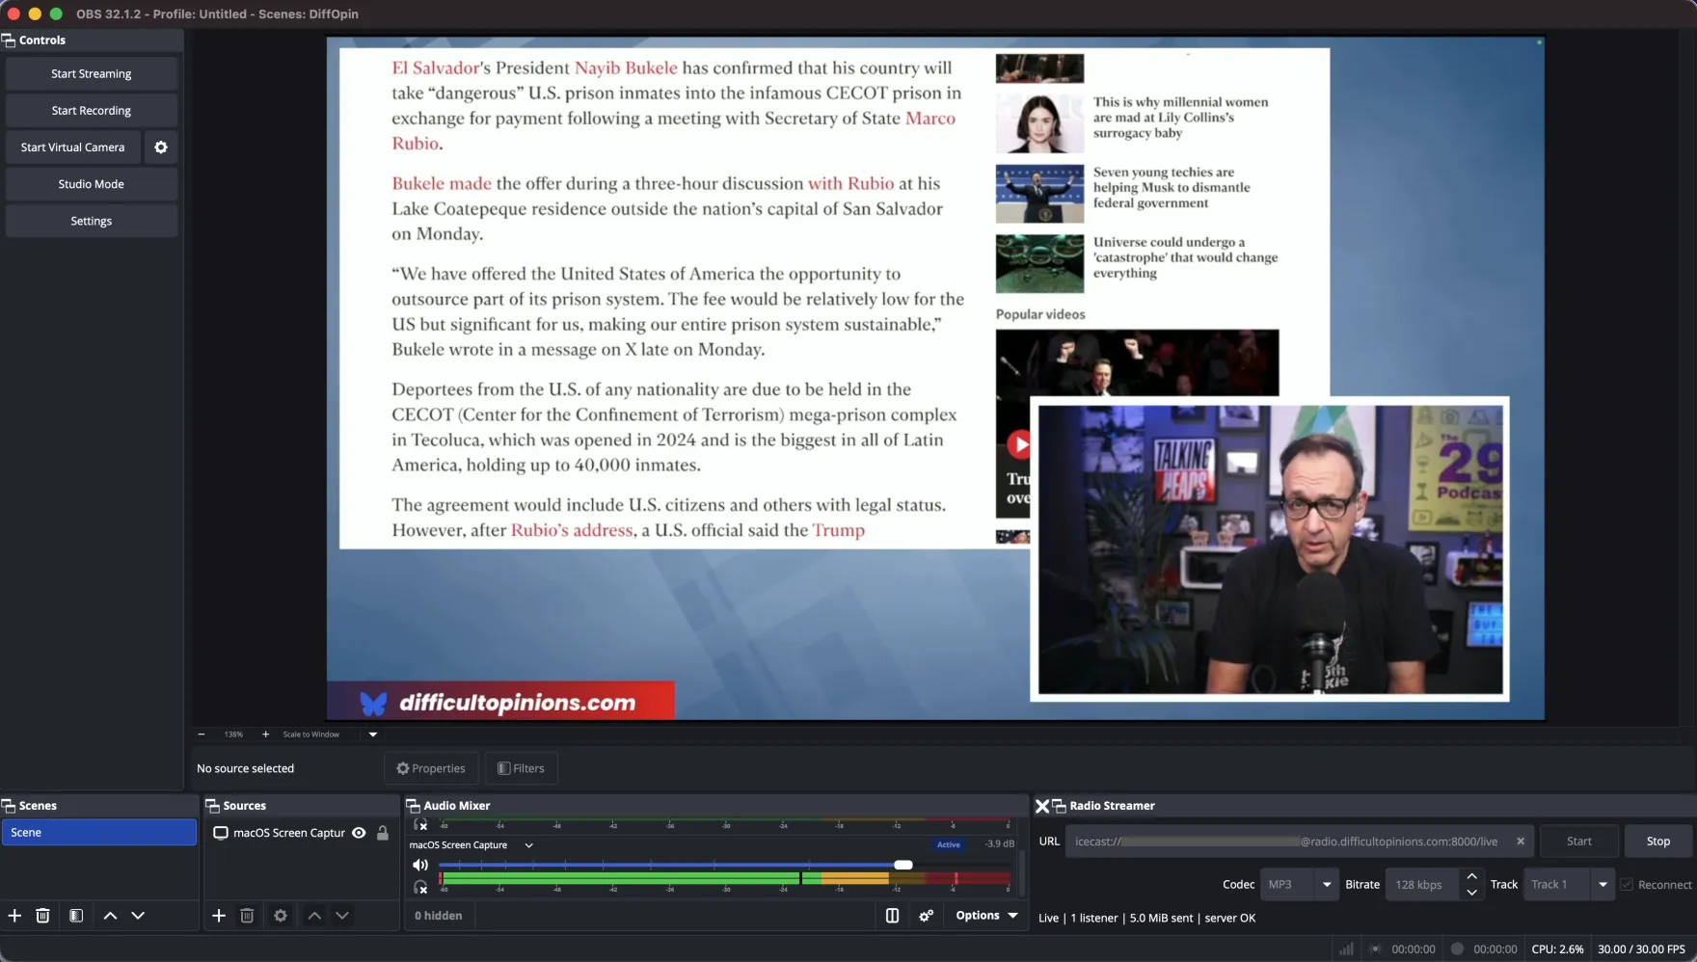
Task: Zoom out preview with minus icon
Action: (202, 735)
